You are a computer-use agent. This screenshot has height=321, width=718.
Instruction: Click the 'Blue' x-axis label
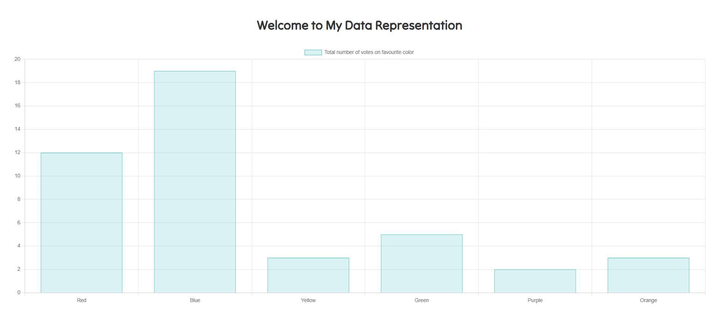point(195,301)
